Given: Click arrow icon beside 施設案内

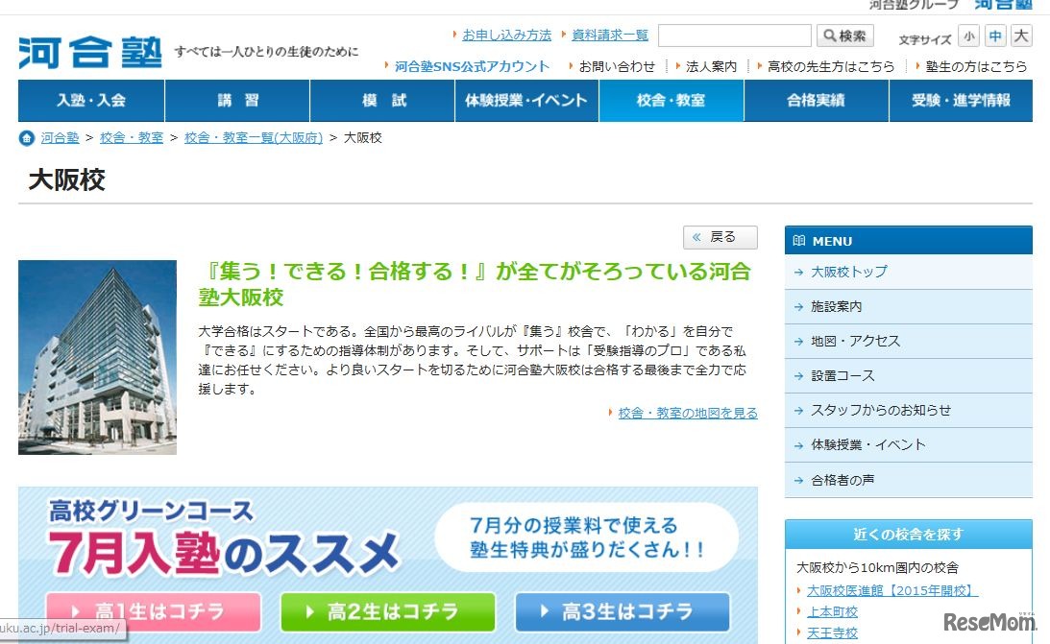Looking at the screenshot, I should pyautogui.click(x=798, y=308).
